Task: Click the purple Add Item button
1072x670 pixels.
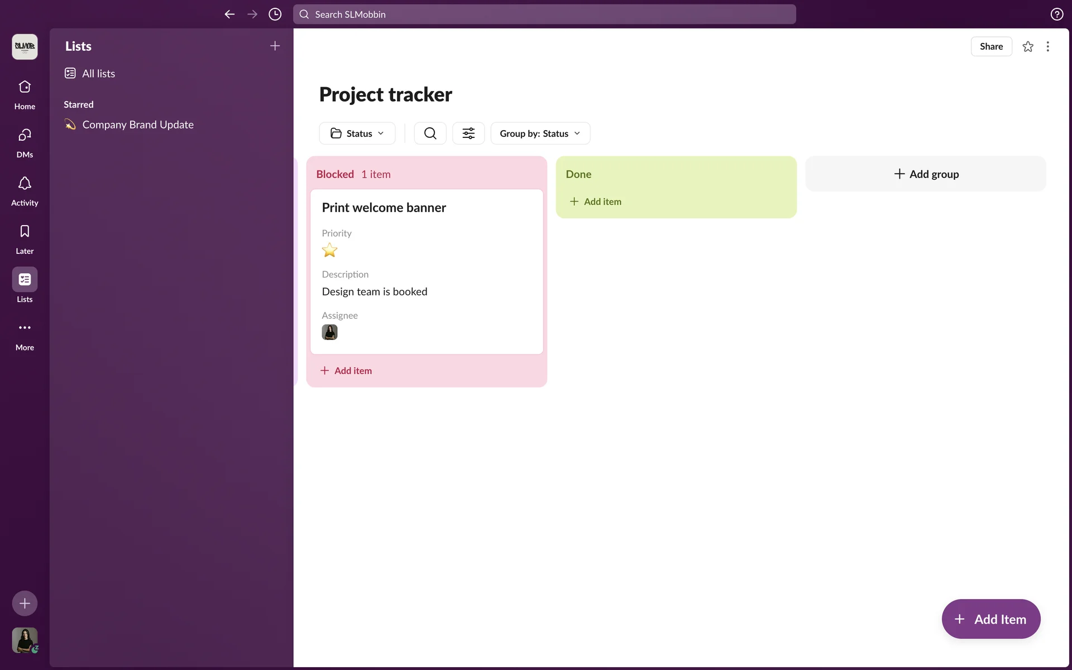Action: click(x=991, y=619)
